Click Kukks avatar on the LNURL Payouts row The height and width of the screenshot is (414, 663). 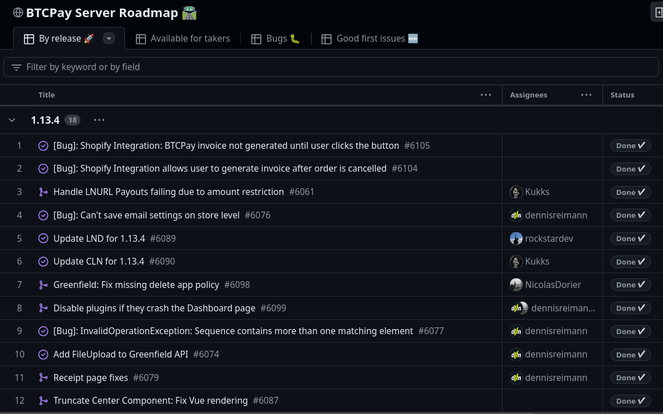516,192
